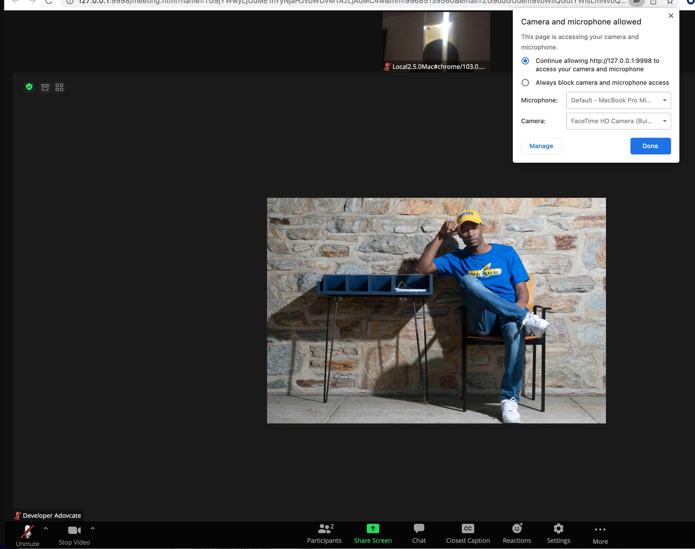Enable Closed Caption
This screenshot has height=549, width=695.
(468, 533)
